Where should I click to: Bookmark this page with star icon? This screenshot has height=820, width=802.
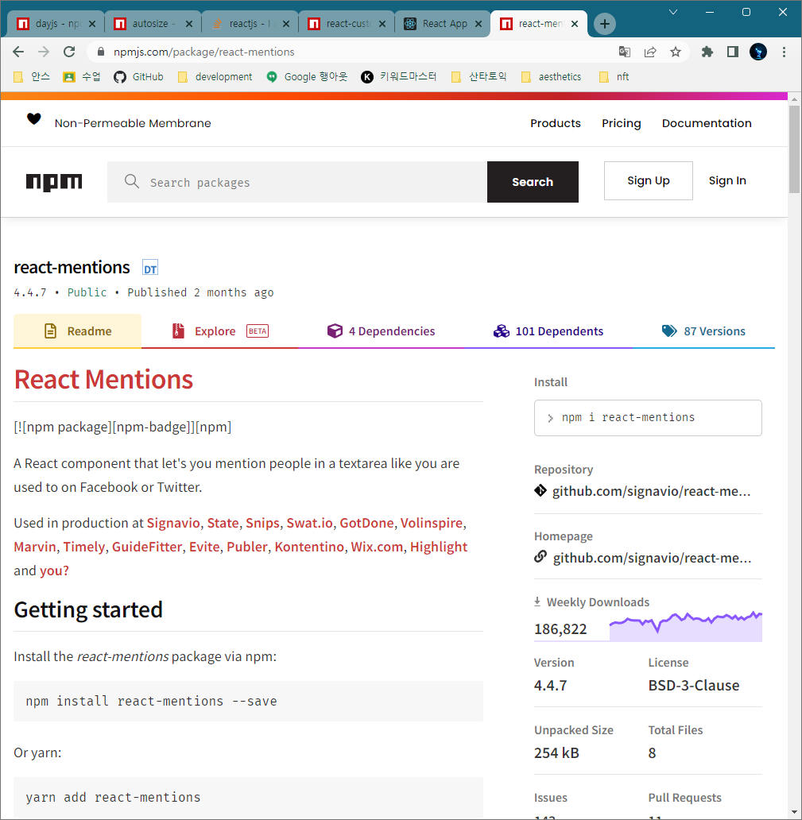tap(676, 52)
